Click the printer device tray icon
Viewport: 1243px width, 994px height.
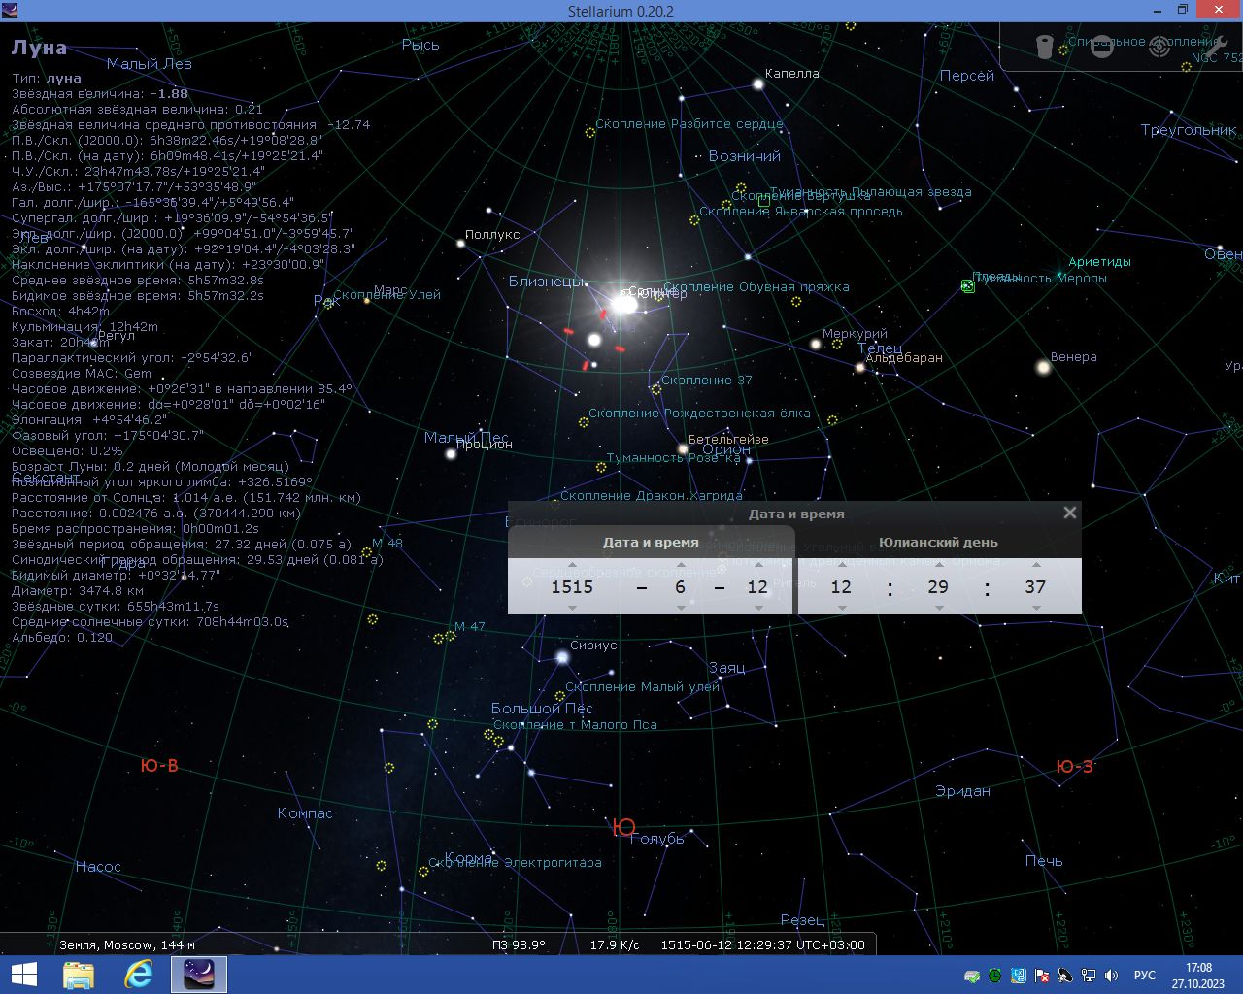tap(972, 976)
